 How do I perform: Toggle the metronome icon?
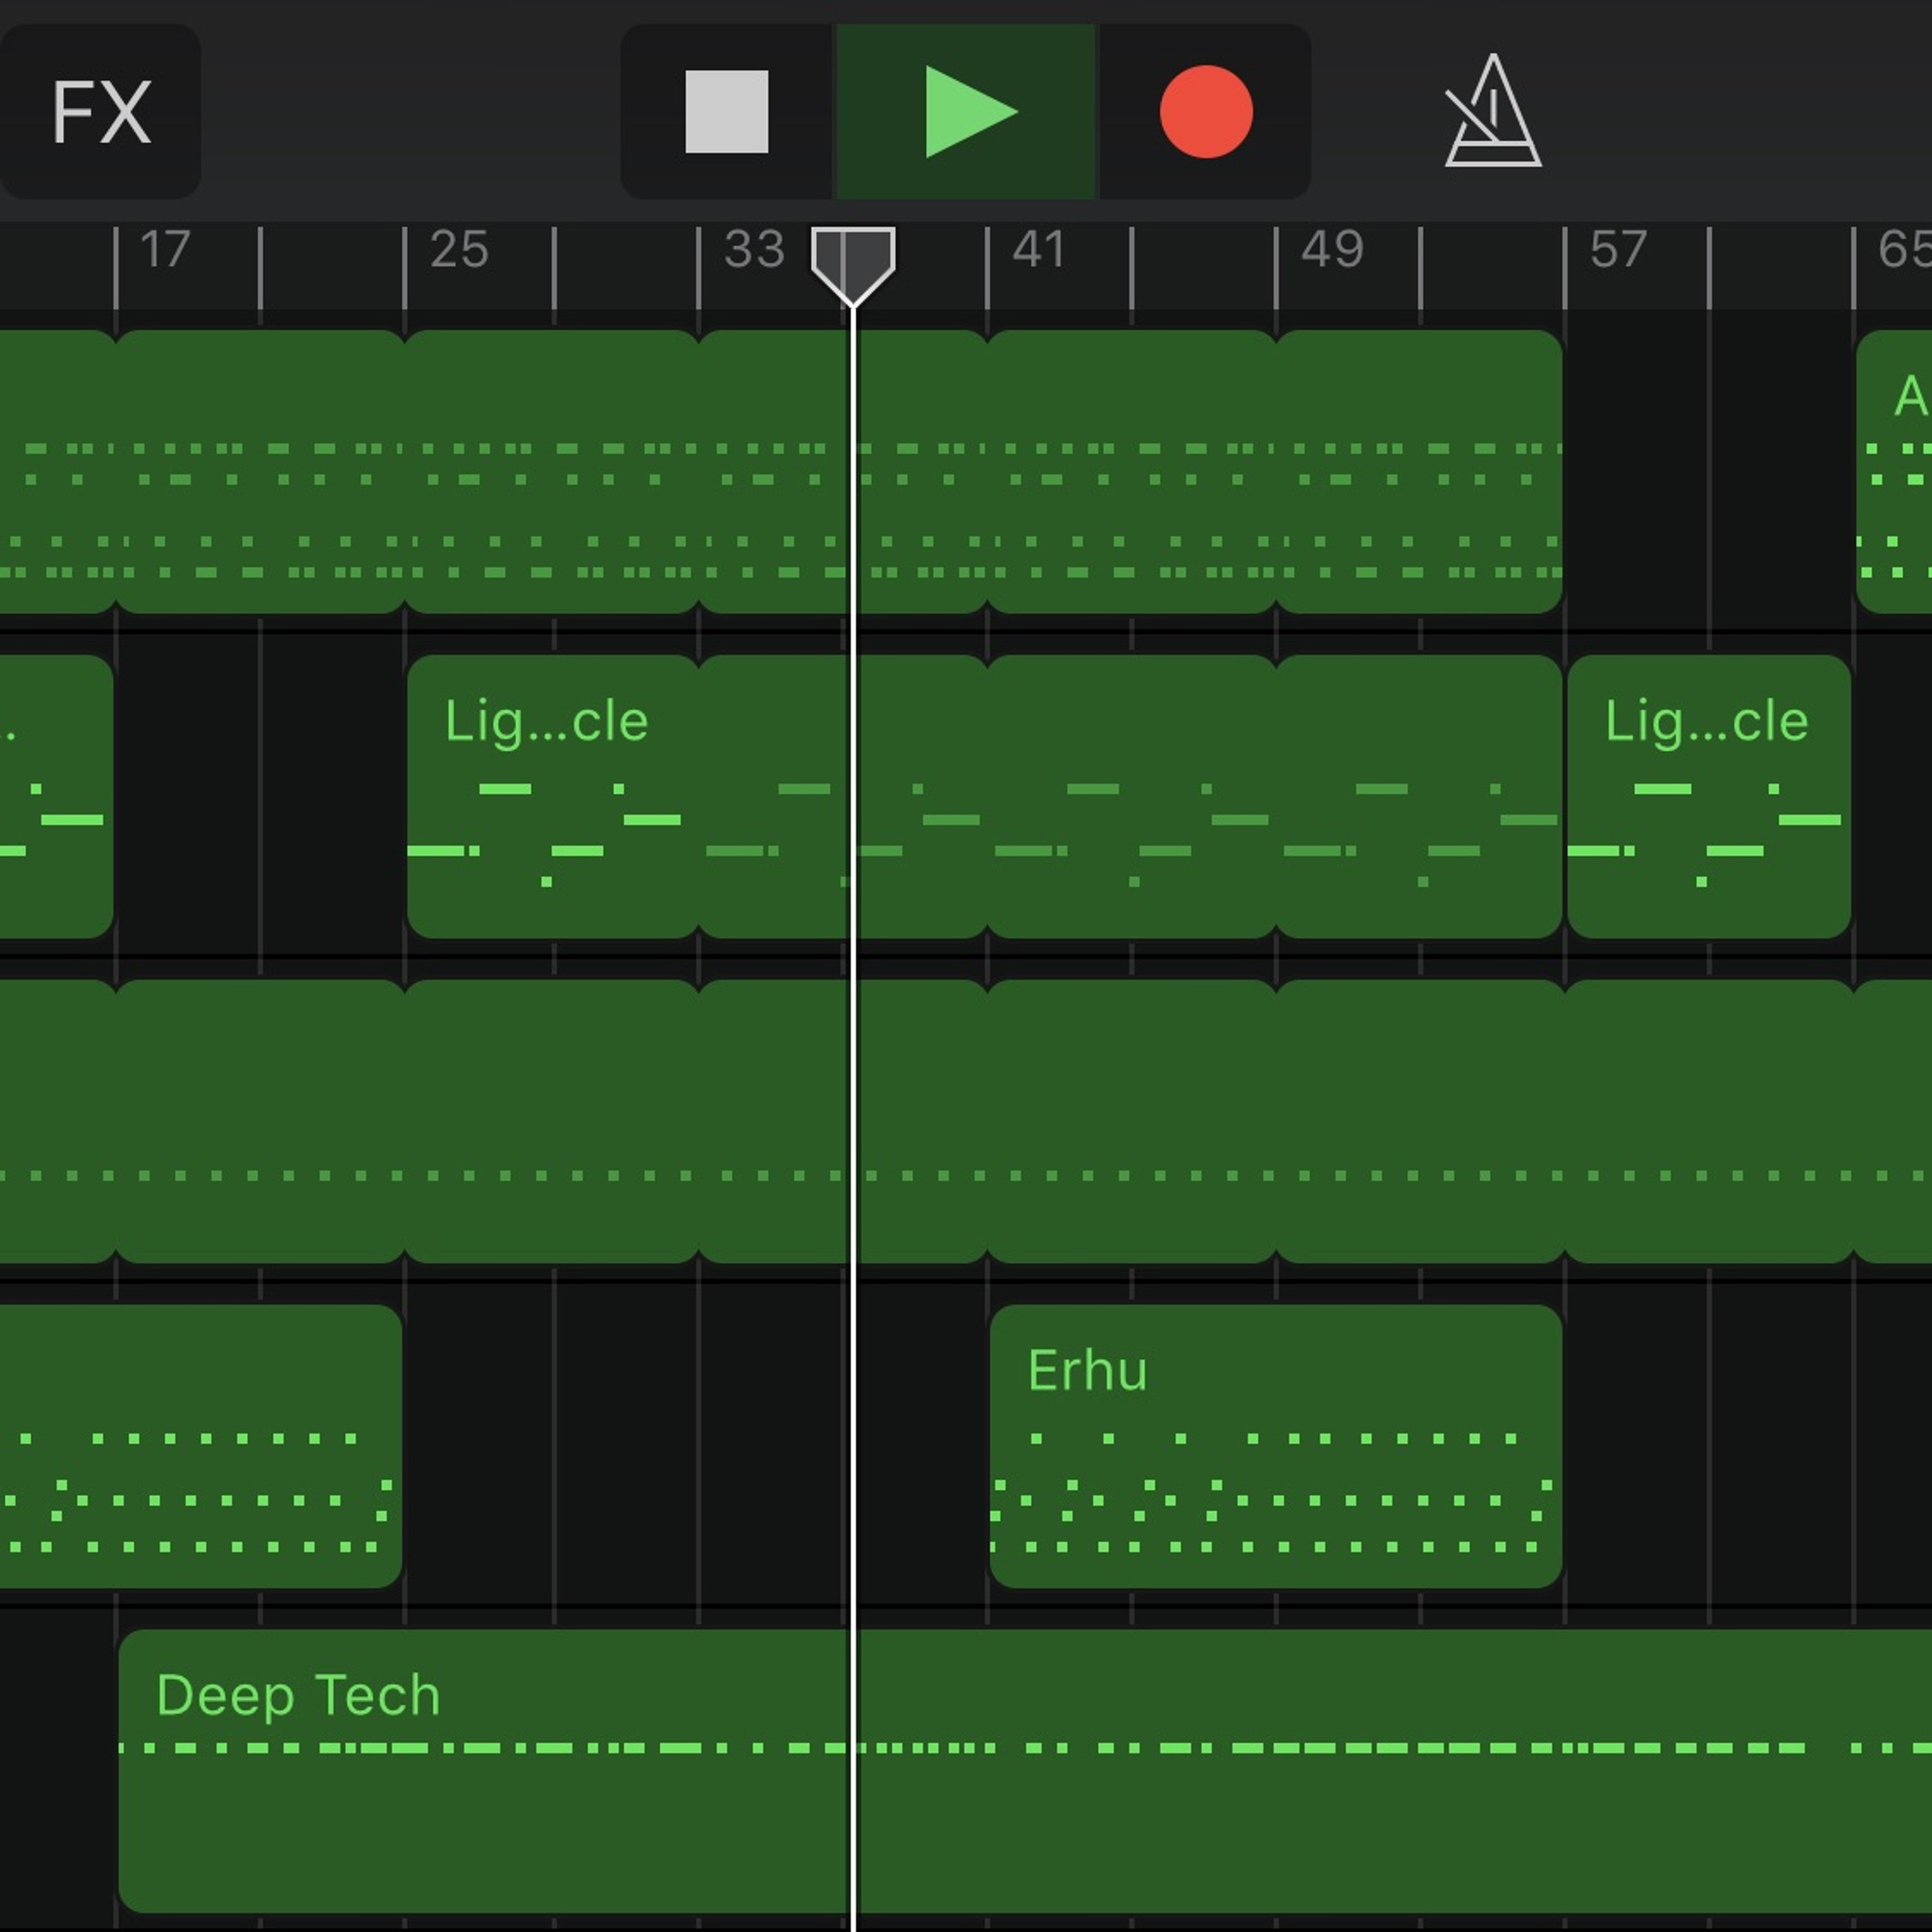coord(1492,111)
